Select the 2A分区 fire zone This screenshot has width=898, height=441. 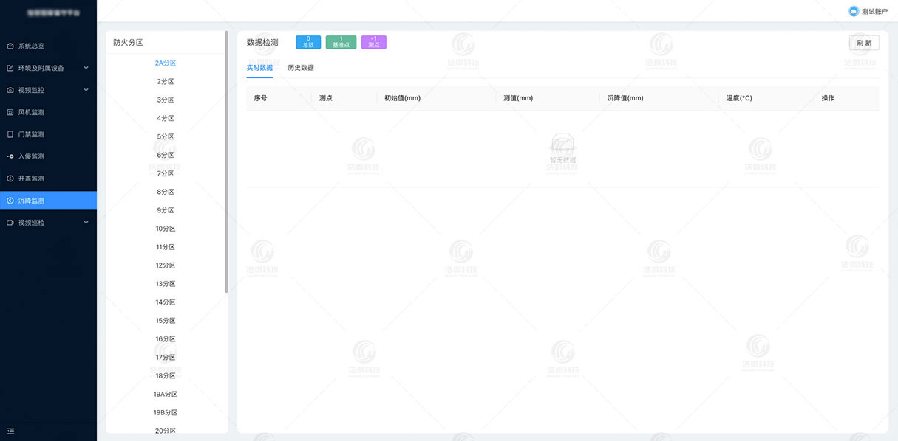coord(166,63)
